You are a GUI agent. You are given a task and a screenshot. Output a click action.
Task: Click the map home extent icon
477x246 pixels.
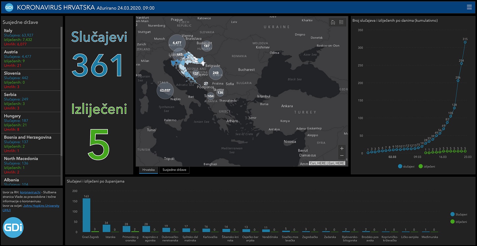[x=333, y=22]
